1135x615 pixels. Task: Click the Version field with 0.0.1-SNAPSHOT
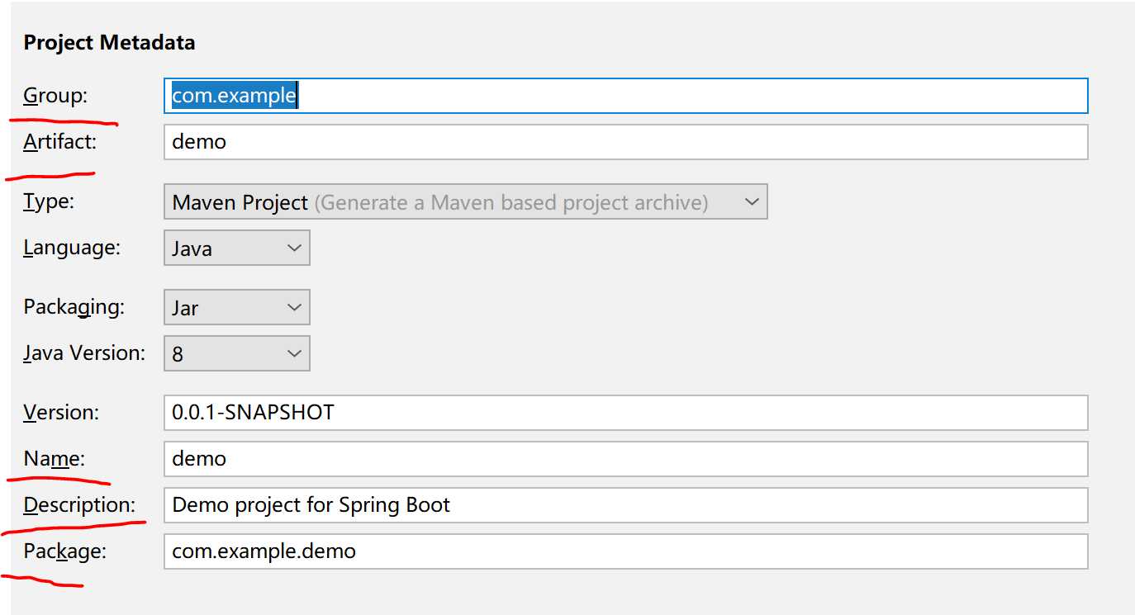(x=626, y=413)
